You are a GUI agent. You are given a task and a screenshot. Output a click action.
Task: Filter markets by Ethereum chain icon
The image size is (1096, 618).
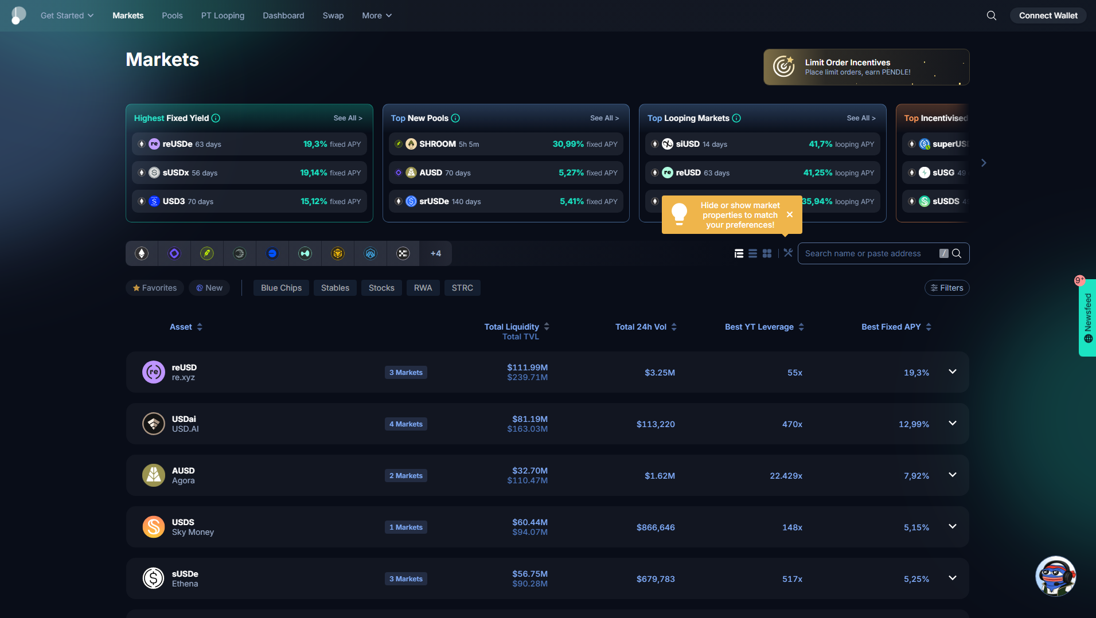142,253
